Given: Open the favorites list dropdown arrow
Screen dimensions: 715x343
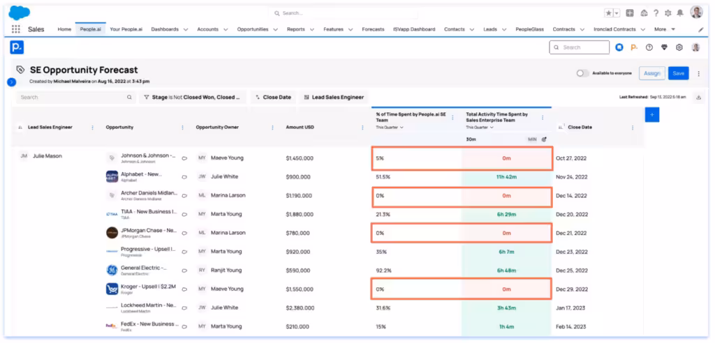Looking at the screenshot, I should [617, 13].
